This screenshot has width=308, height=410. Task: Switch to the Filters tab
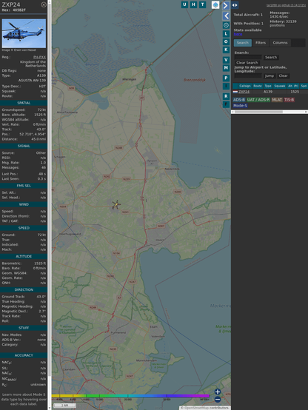point(261,43)
